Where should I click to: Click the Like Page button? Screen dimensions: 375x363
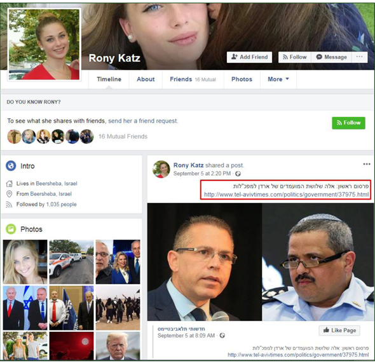pyautogui.click(x=339, y=331)
